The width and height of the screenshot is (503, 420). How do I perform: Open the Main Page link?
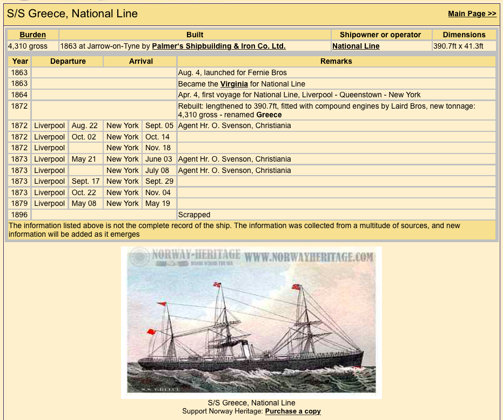pos(472,14)
